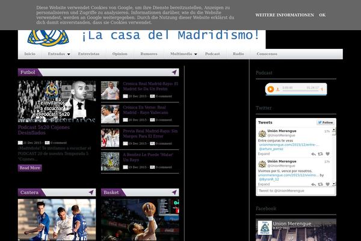Click WEITERE INFORMATIONEN in cookie banner
Screen dimensions: 361x241
[x=285, y=15]
